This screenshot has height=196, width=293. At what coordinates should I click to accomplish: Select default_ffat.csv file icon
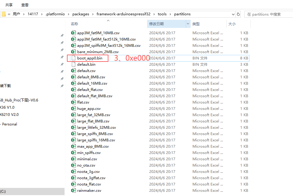[x=74, y=90]
